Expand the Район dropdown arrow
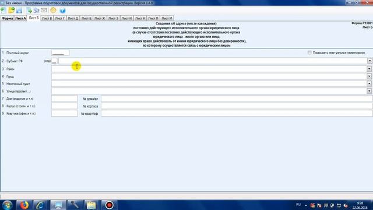This screenshot has width=373, height=210. coord(369,69)
